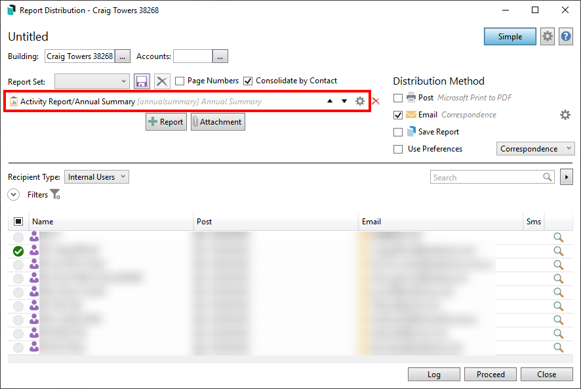View details magnifier for last recipient
The width and height of the screenshot is (581, 389).
tap(559, 348)
